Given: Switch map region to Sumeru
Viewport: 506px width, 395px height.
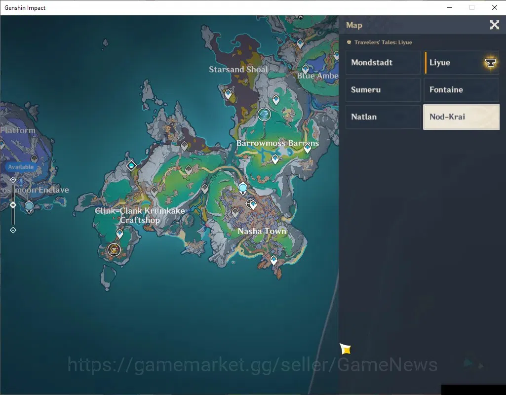Looking at the screenshot, I should click(x=383, y=90).
